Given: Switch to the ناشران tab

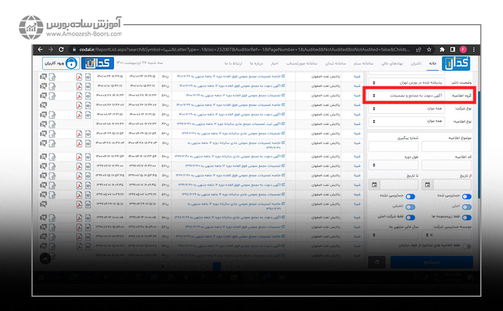Looking at the screenshot, I should click(x=416, y=64).
